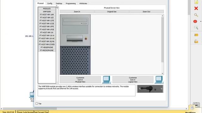Select the PT-HOST-NM-1W module
Viewport: 202px width, 113px height.
pyautogui.click(x=47, y=32)
